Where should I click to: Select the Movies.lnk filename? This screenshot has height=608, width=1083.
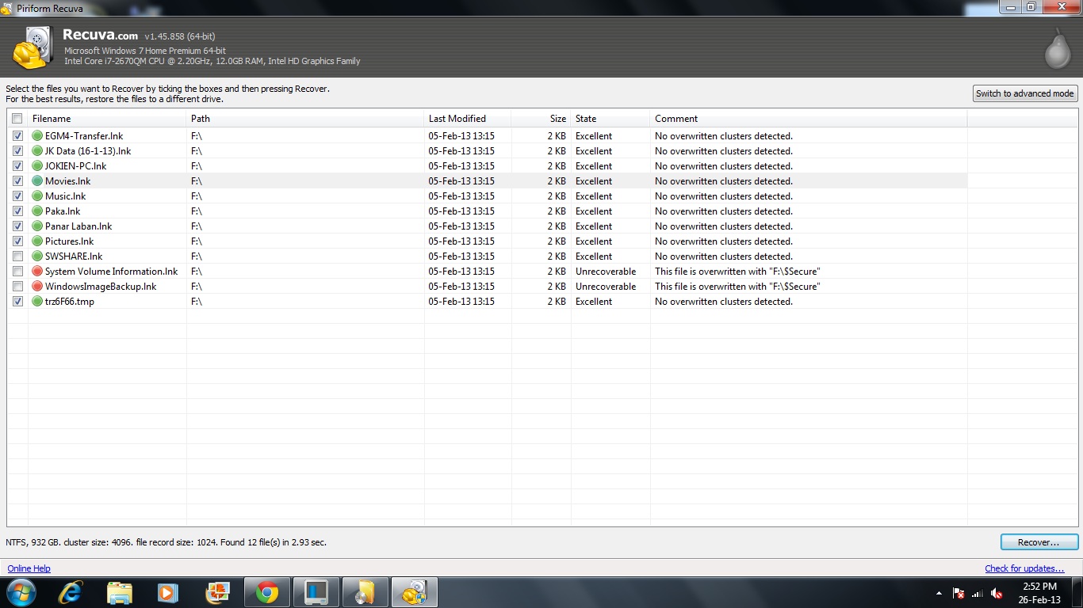[68, 181]
